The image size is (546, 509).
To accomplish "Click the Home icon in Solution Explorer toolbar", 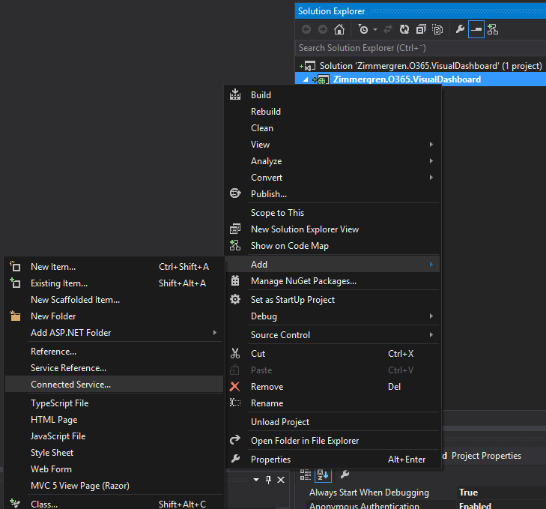I will coord(339,30).
